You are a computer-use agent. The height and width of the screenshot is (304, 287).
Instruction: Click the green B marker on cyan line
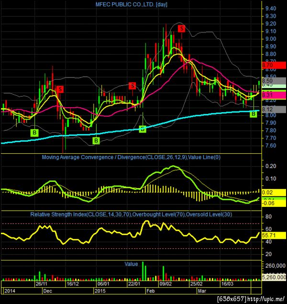point(143,129)
